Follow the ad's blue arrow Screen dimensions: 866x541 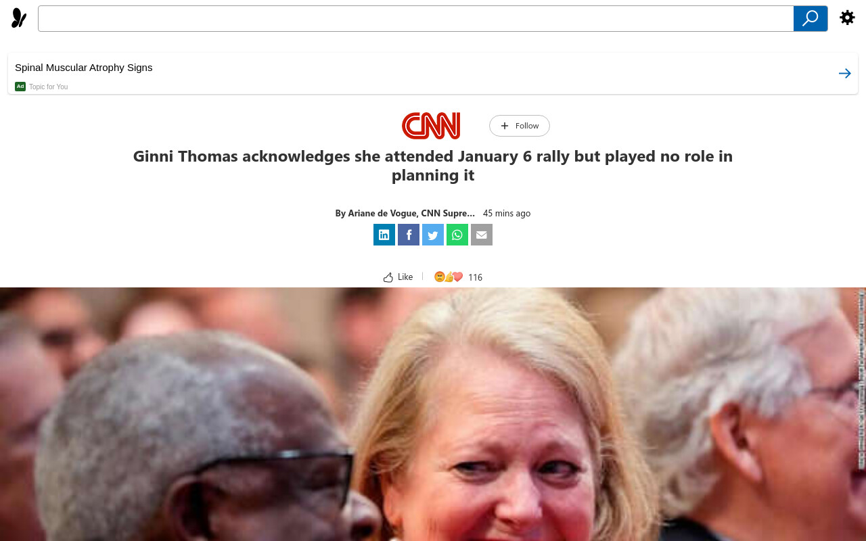[x=844, y=73]
